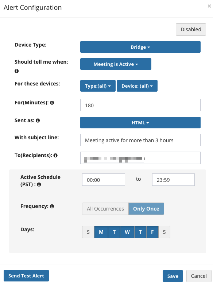Expand the HTML format dropdown
This screenshot has width=213, height=284.
[x=140, y=123]
